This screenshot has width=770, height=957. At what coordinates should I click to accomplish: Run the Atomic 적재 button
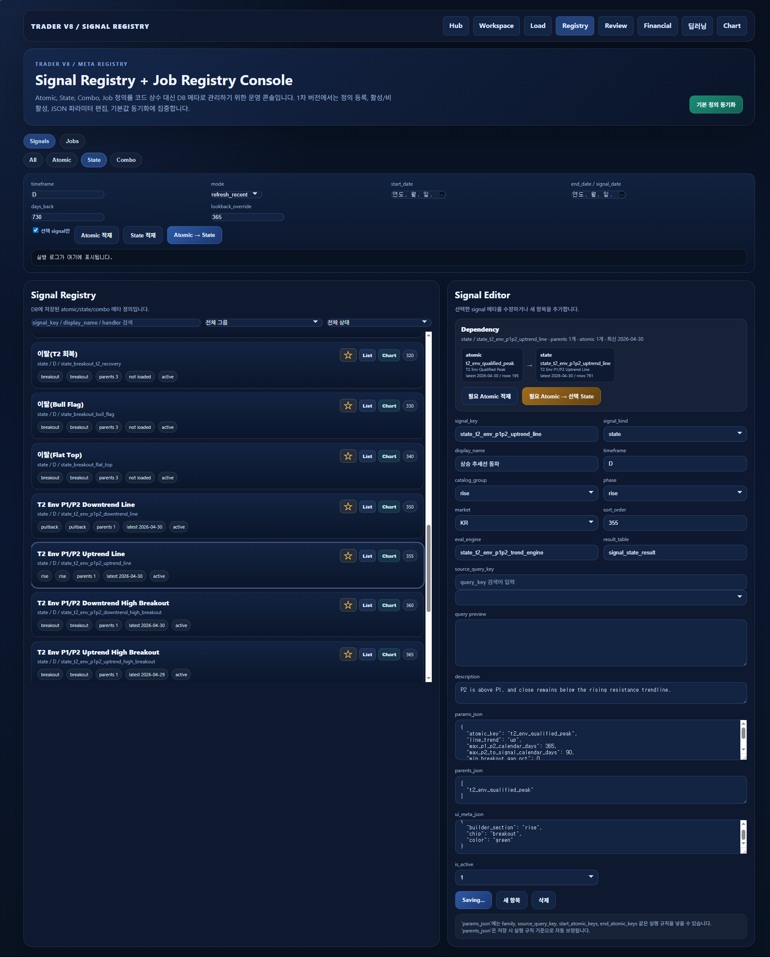point(96,235)
